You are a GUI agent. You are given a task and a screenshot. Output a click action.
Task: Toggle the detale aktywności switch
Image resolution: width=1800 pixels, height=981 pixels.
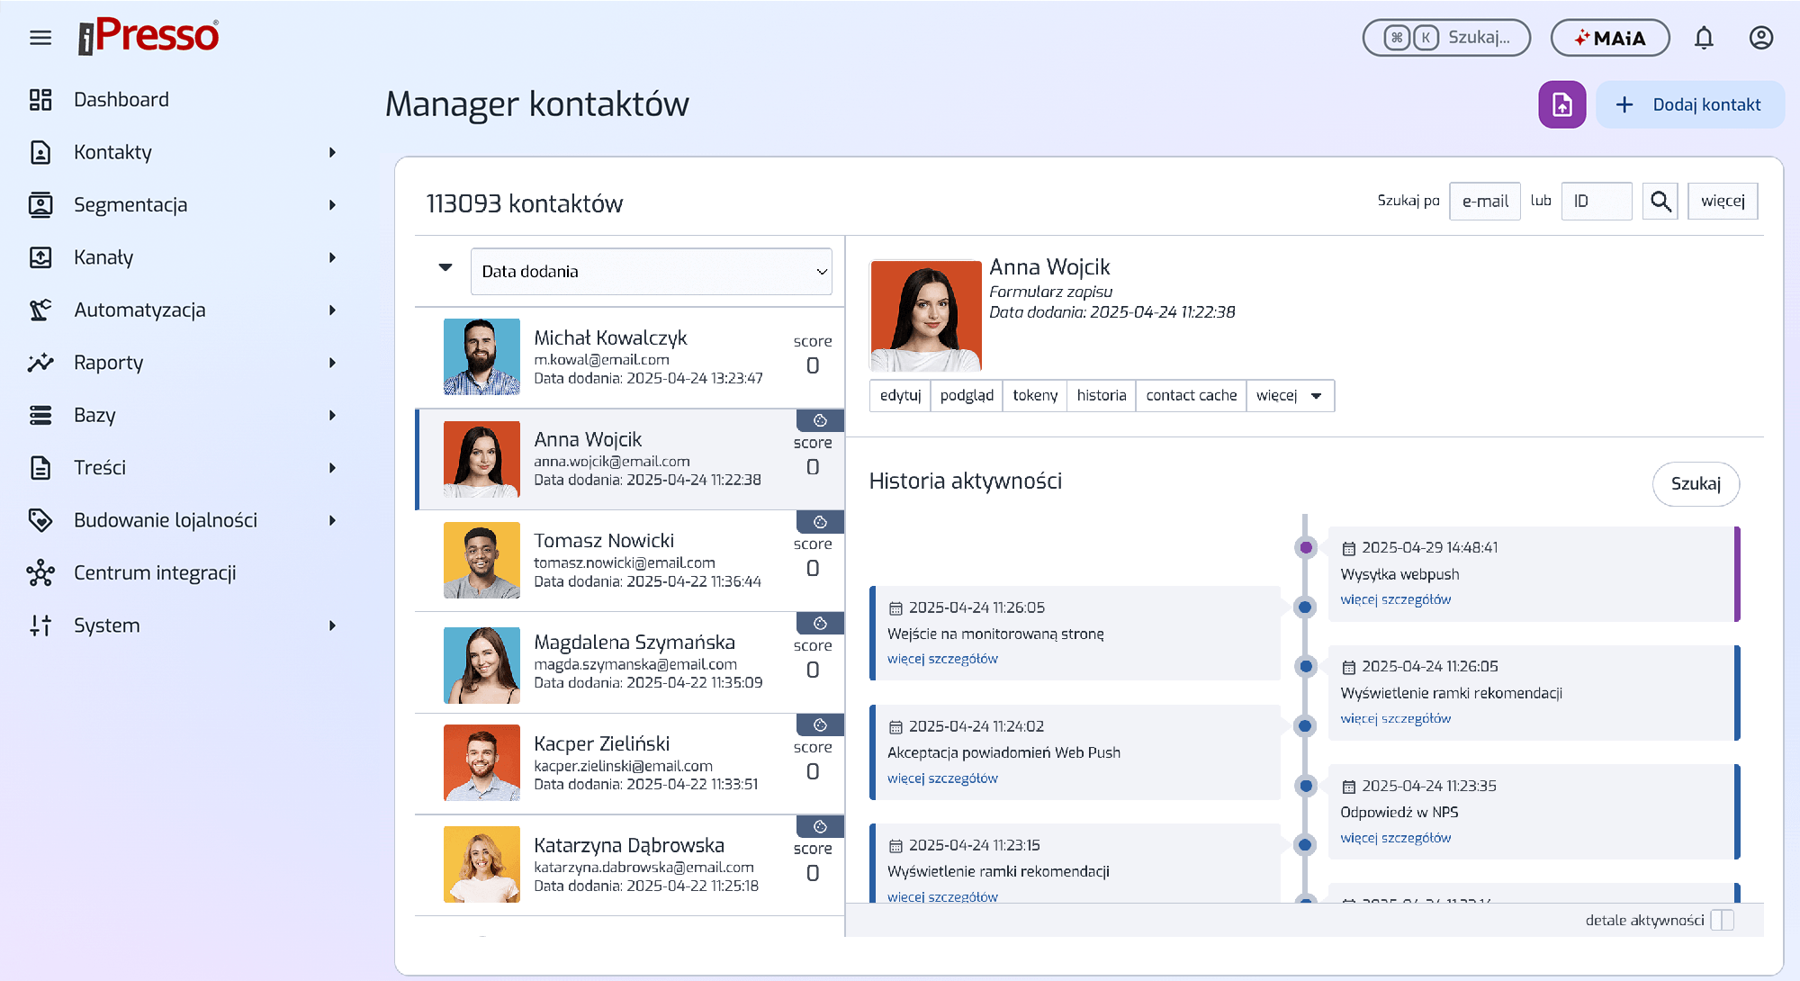point(1722,920)
